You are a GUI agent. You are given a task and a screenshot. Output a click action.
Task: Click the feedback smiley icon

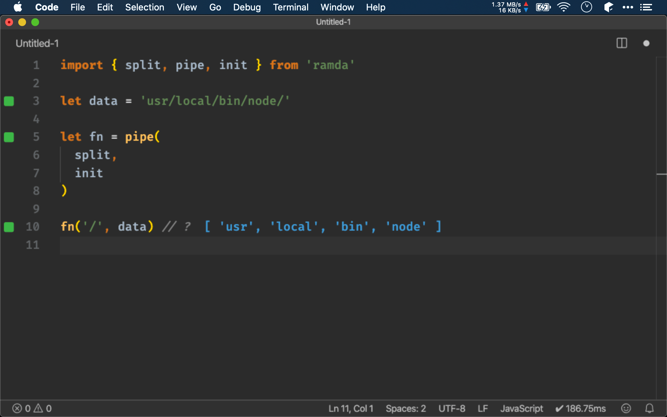click(626, 408)
